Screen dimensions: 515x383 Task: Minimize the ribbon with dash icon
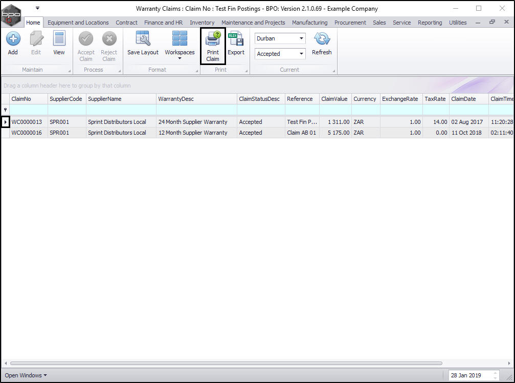pyautogui.click(x=478, y=23)
